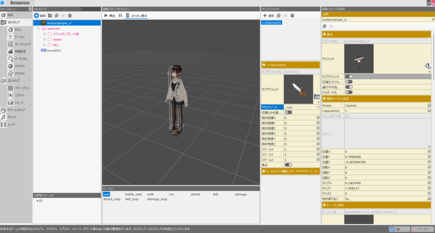Open the モーション (Motion) resource icon
Image resolution: width=435 pixels, height=233 pixels.
(x=11, y=37)
